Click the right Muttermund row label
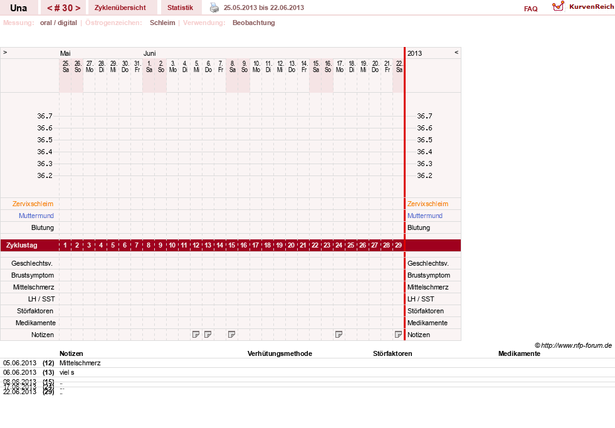 coord(425,216)
